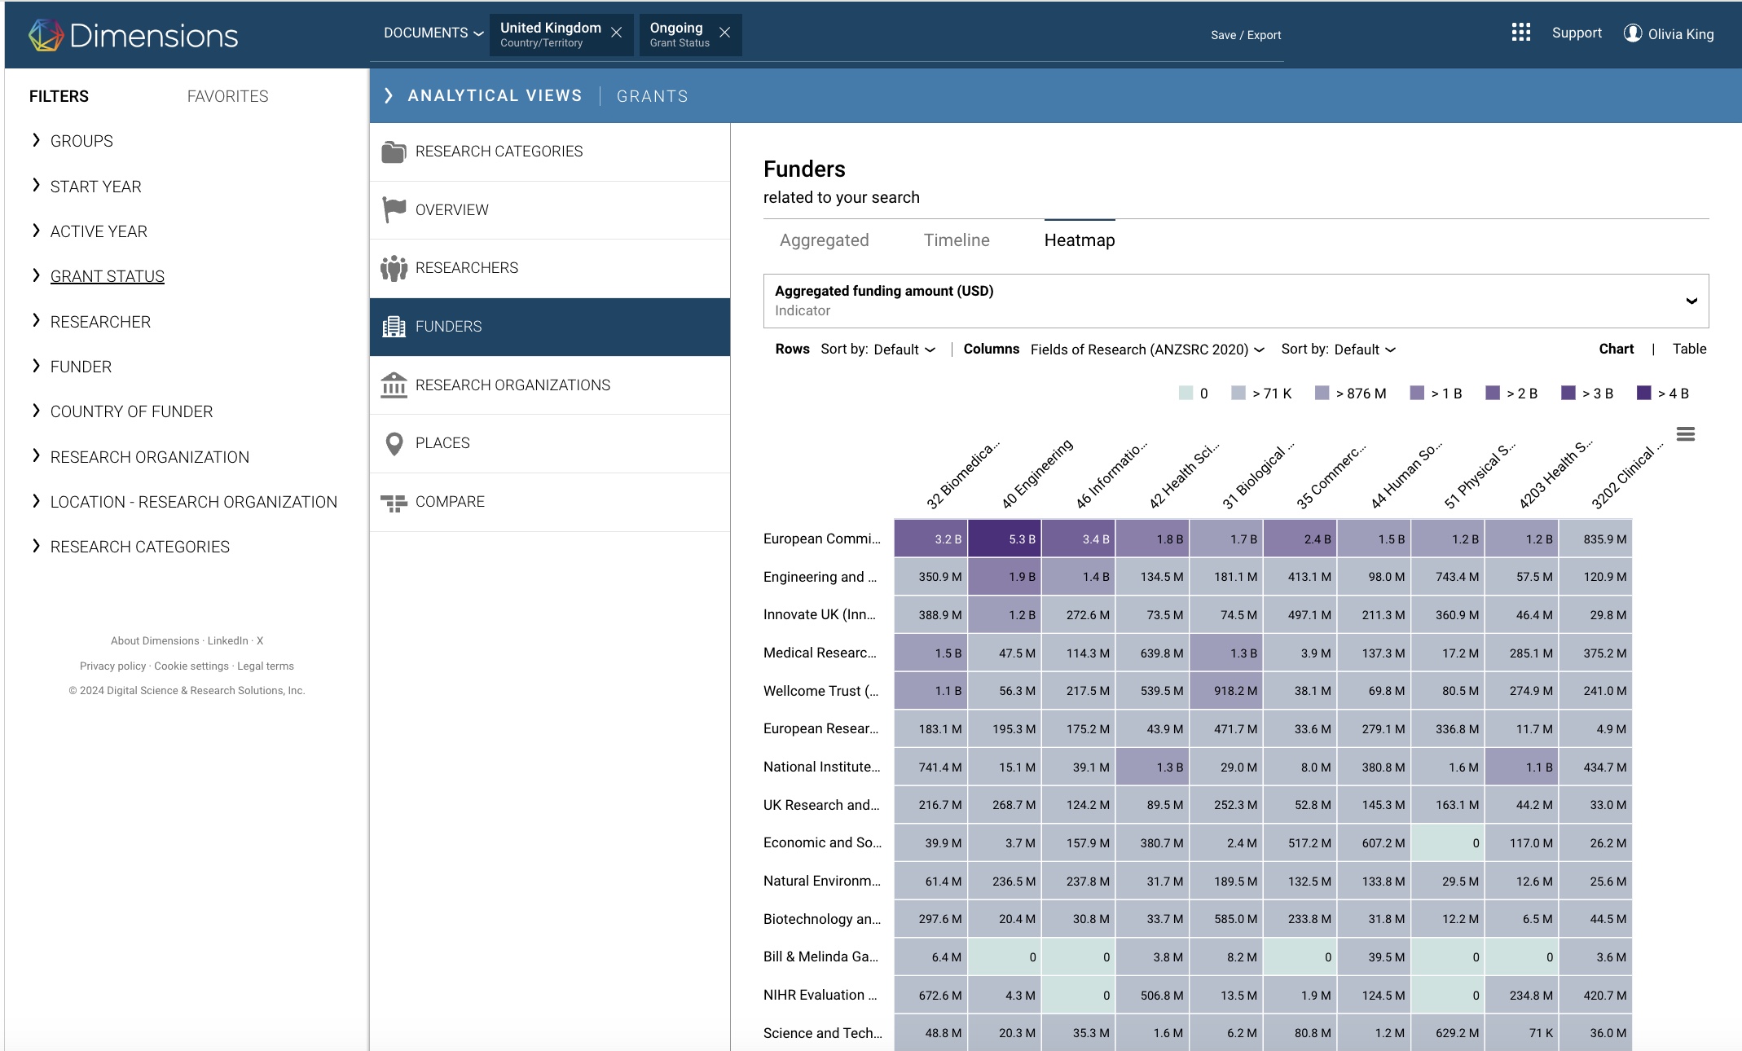The width and height of the screenshot is (1742, 1051).
Task: Click the Researchers people icon
Action: 394,268
